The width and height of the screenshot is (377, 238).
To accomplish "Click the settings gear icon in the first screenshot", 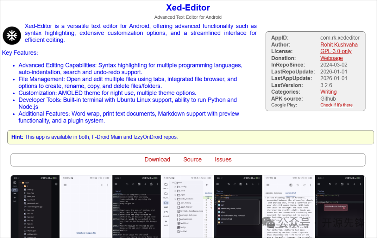I will click(x=56, y=184).
